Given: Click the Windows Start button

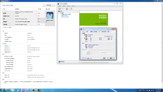Looking at the screenshot, I should [x=2, y=90].
